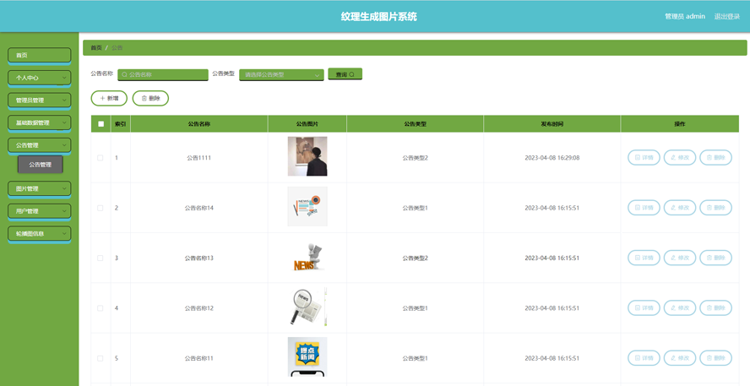Screen dimensions: 750x386
Task: Expand the 管理员管理 sidebar menu
Action: [39, 100]
